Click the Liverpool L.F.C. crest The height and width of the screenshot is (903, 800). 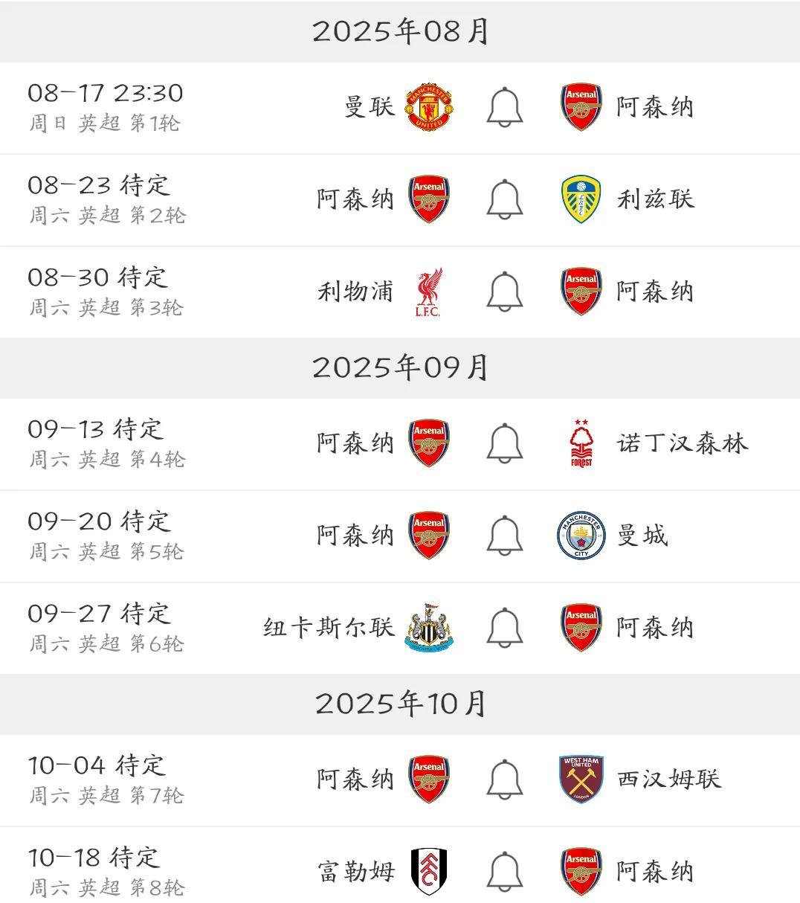pos(429,292)
